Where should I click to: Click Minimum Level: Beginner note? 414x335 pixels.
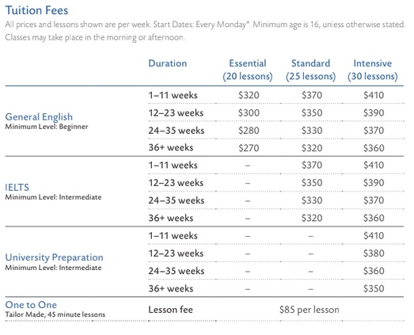pyautogui.click(x=47, y=127)
